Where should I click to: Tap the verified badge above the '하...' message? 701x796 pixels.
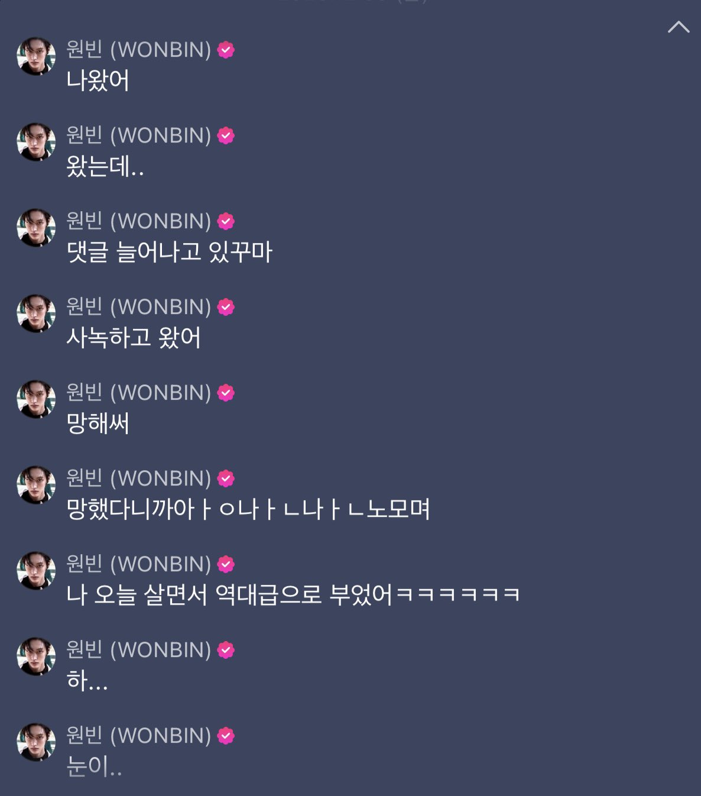click(x=226, y=651)
